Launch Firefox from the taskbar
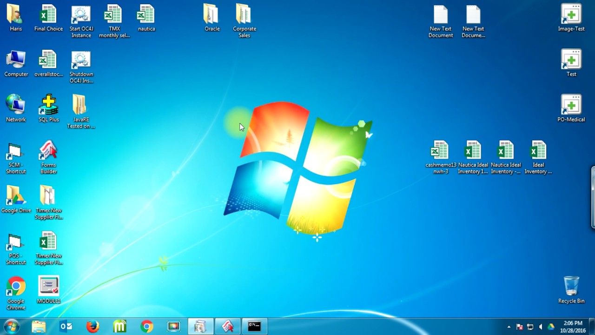The height and width of the screenshot is (335, 595). pos(93,327)
